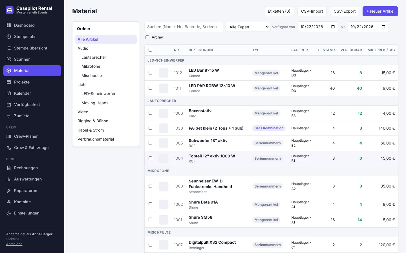Create item with + Neuer Artikel
This screenshot has height=253, width=406.
(380, 11)
